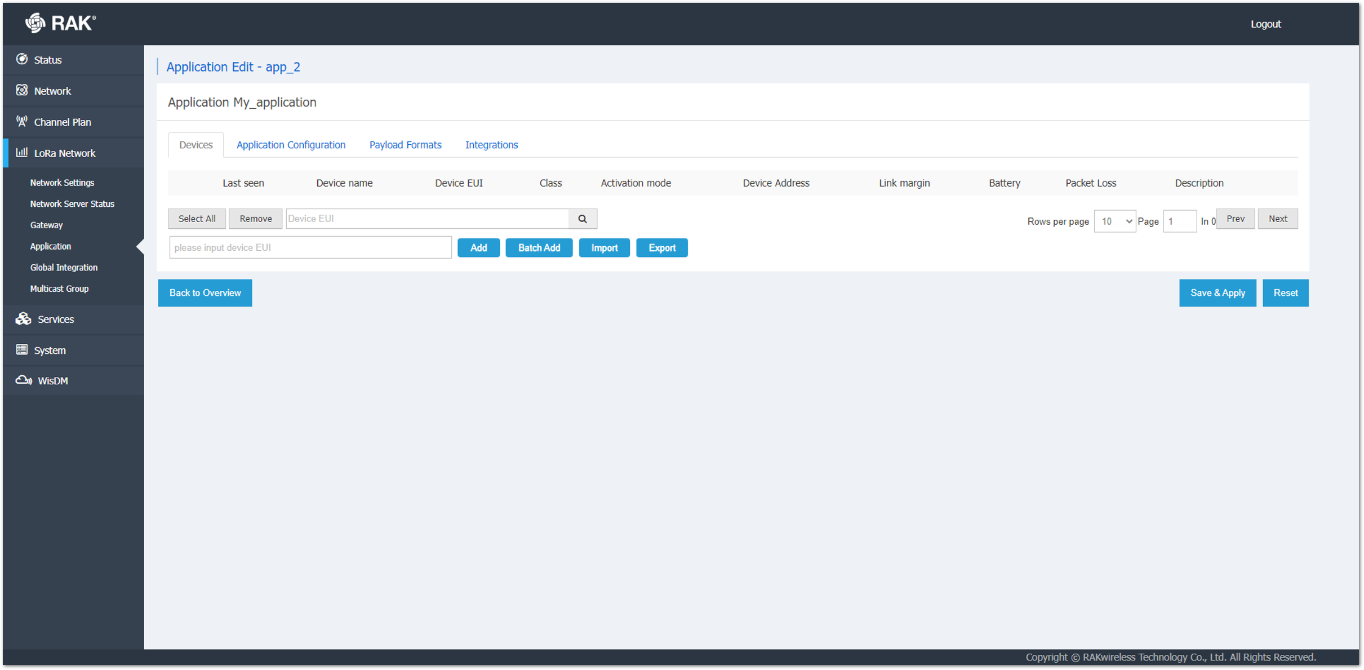Click the Logout link

(x=1265, y=24)
